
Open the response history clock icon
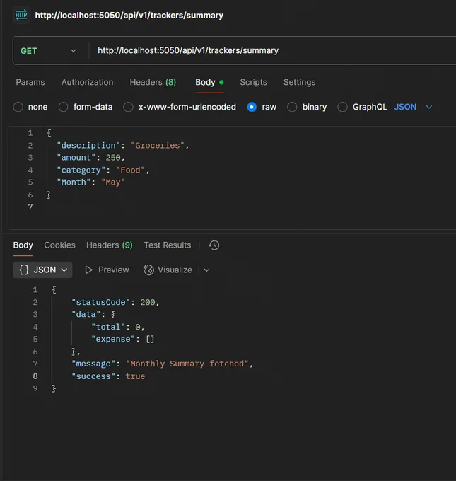click(x=214, y=245)
